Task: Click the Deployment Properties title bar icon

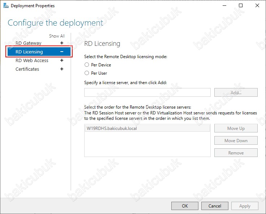Action: [6, 5]
